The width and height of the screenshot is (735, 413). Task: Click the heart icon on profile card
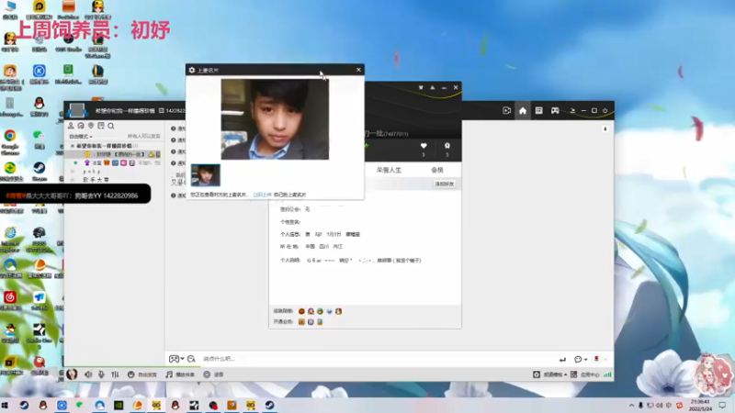coord(424,146)
